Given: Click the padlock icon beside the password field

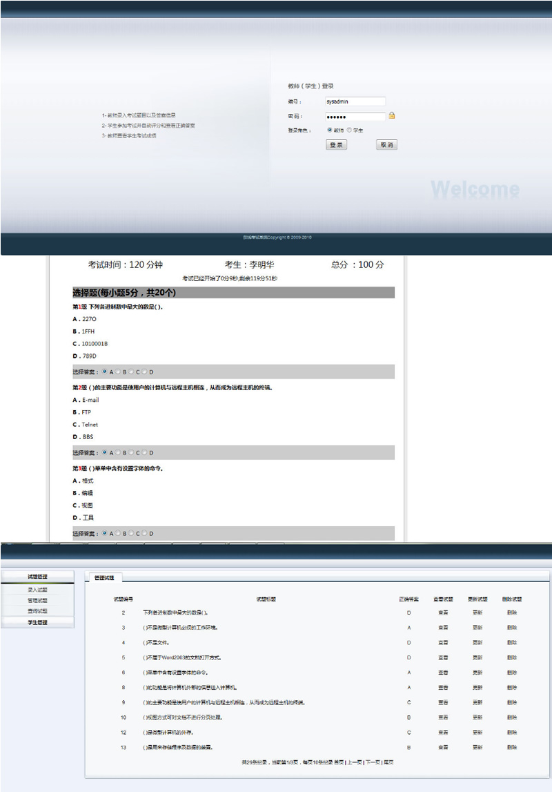Looking at the screenshot, I should click(392, 115).
